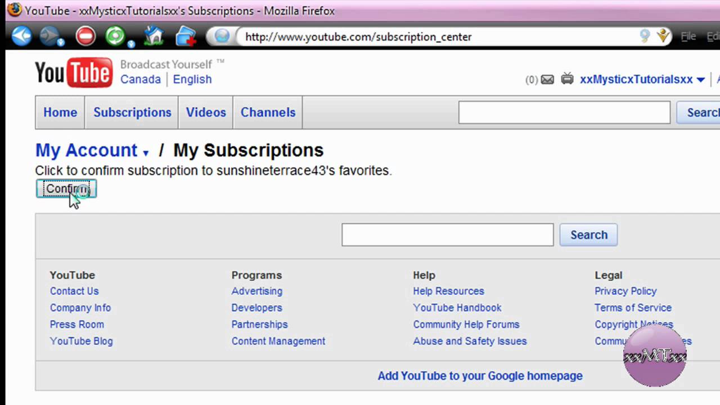Click the TV icon beside the username
The image size is (720, 405).
click(x=567, y=79)
